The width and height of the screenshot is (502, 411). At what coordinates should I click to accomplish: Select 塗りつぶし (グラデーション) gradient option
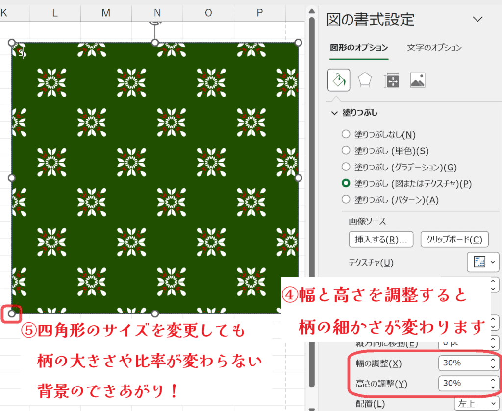tap(346, 167)
